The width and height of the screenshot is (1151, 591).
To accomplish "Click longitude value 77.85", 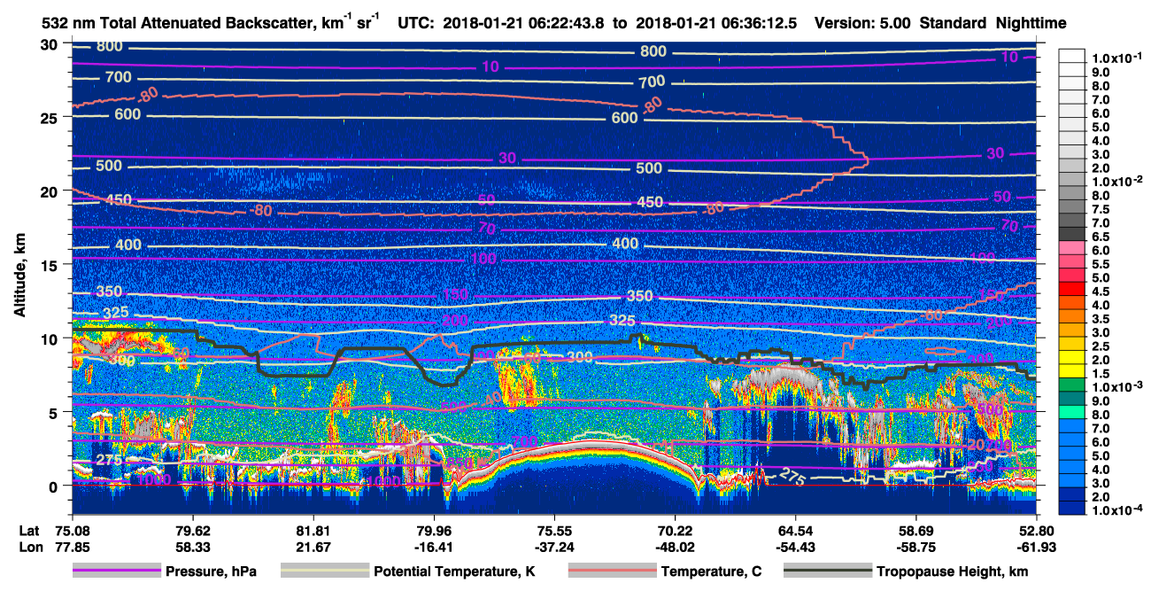I will (71, 548).
